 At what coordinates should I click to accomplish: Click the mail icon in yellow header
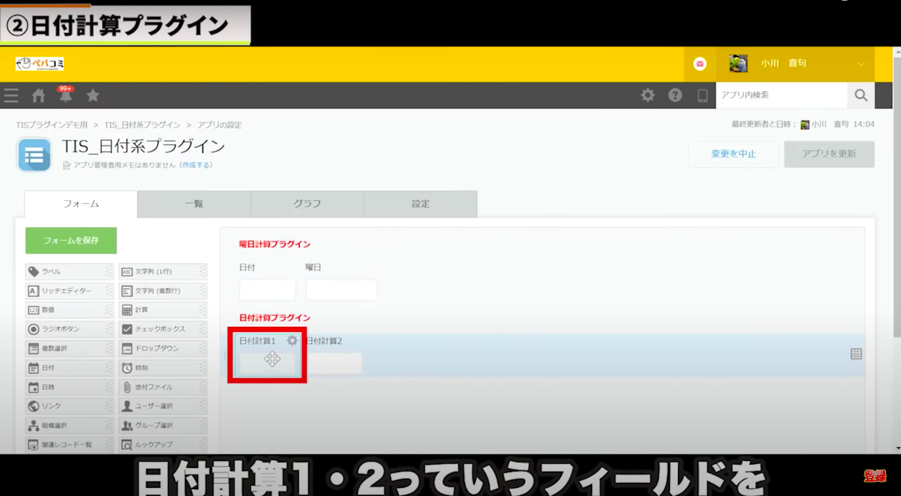pos(700,64)
